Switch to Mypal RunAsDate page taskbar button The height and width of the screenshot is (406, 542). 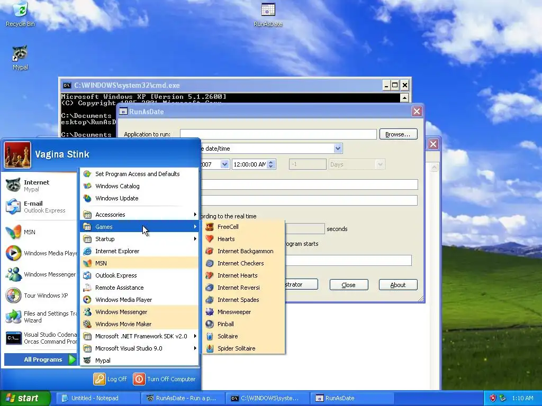pos(183,398)
